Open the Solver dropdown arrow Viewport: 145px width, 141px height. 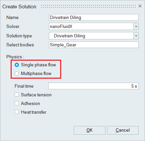(136, 26)
